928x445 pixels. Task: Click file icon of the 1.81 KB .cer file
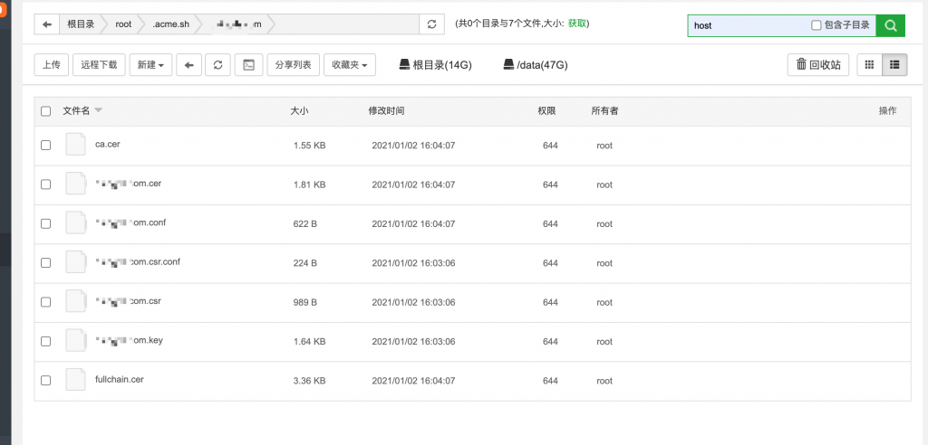coord(75,184)
